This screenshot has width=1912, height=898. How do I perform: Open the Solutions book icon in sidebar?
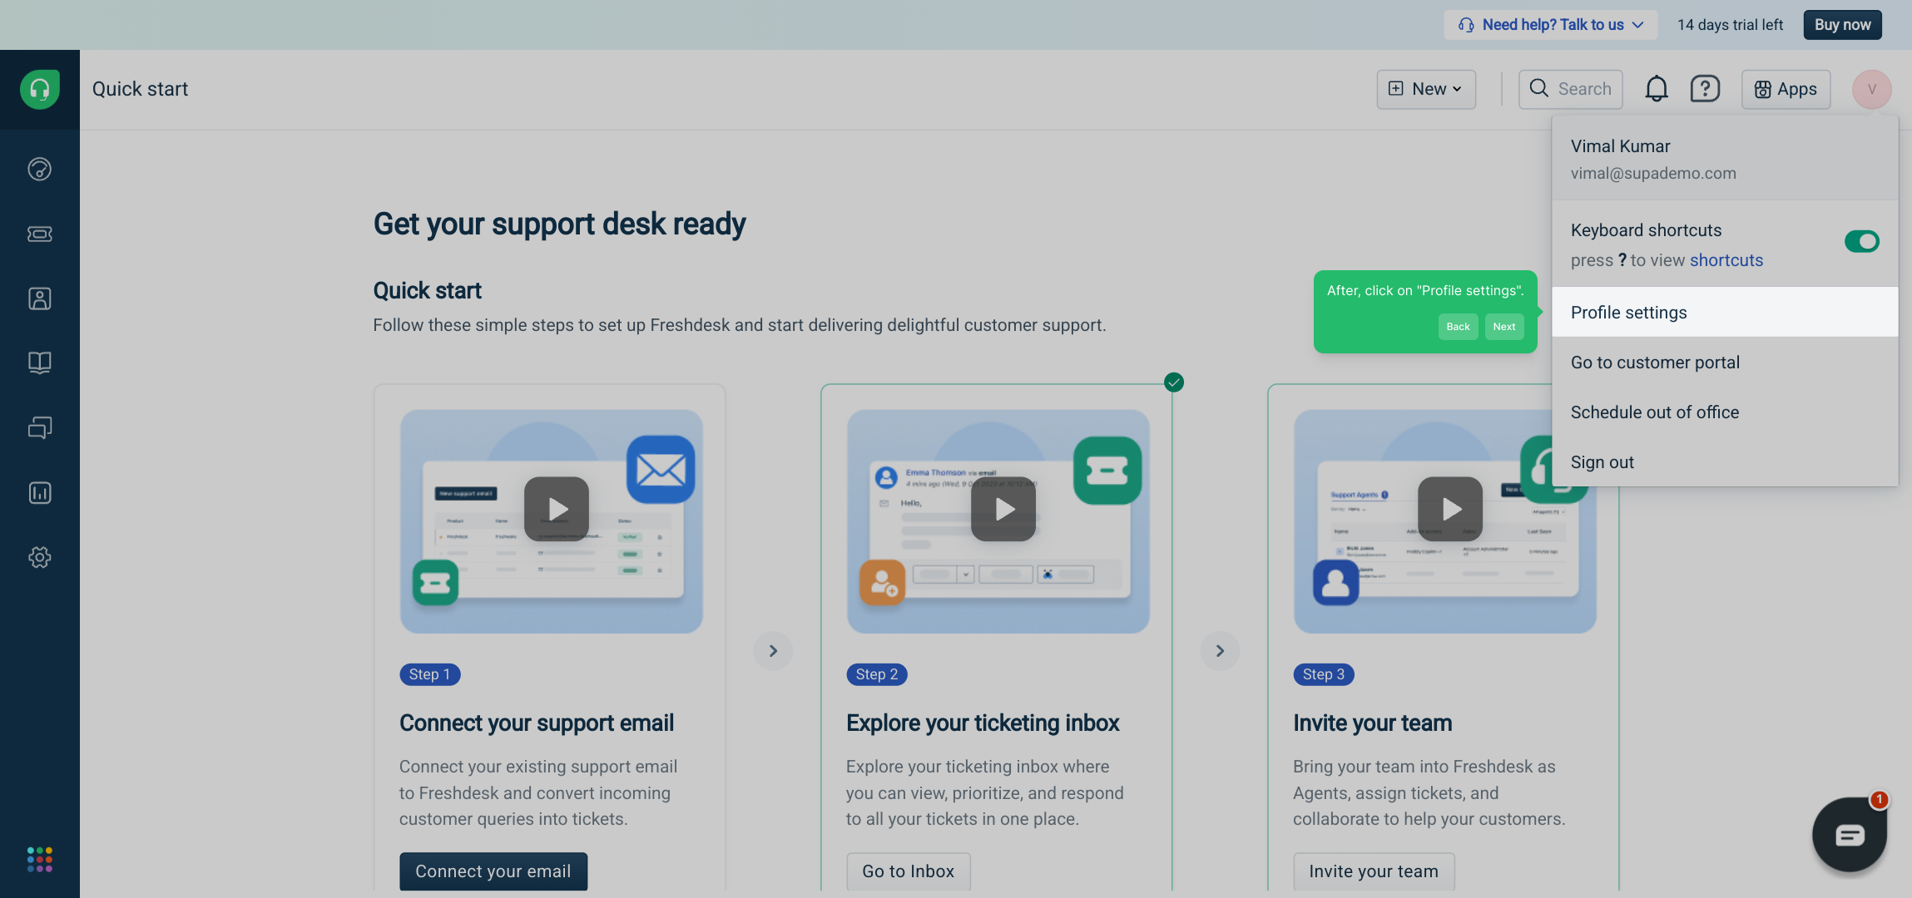coord(39,363)
